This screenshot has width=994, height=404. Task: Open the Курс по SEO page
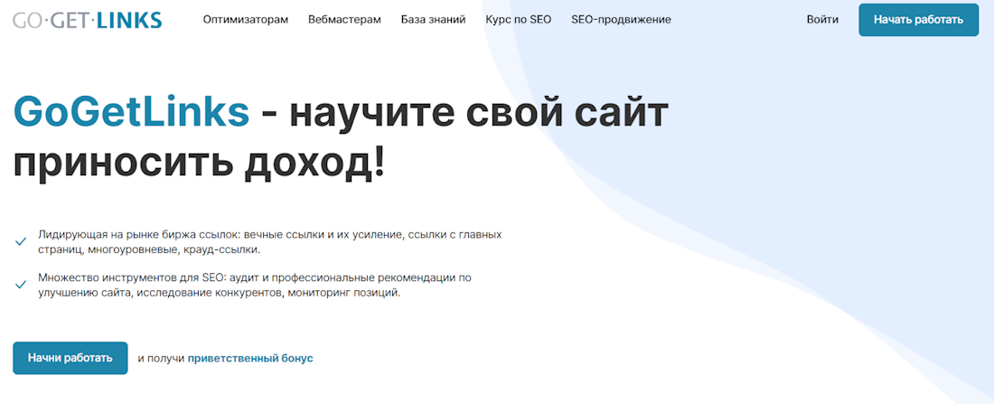click(x=519, y=20)
